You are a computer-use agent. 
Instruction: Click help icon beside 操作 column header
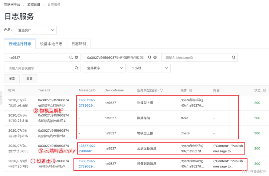point(191,90)
